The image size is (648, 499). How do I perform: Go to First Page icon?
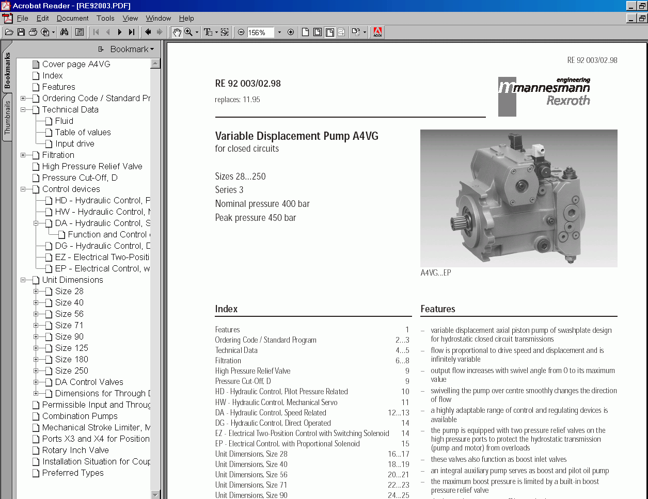pos(96,32)
